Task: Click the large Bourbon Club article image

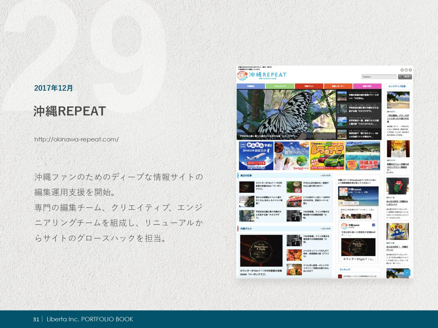Action: coord(261,250)
